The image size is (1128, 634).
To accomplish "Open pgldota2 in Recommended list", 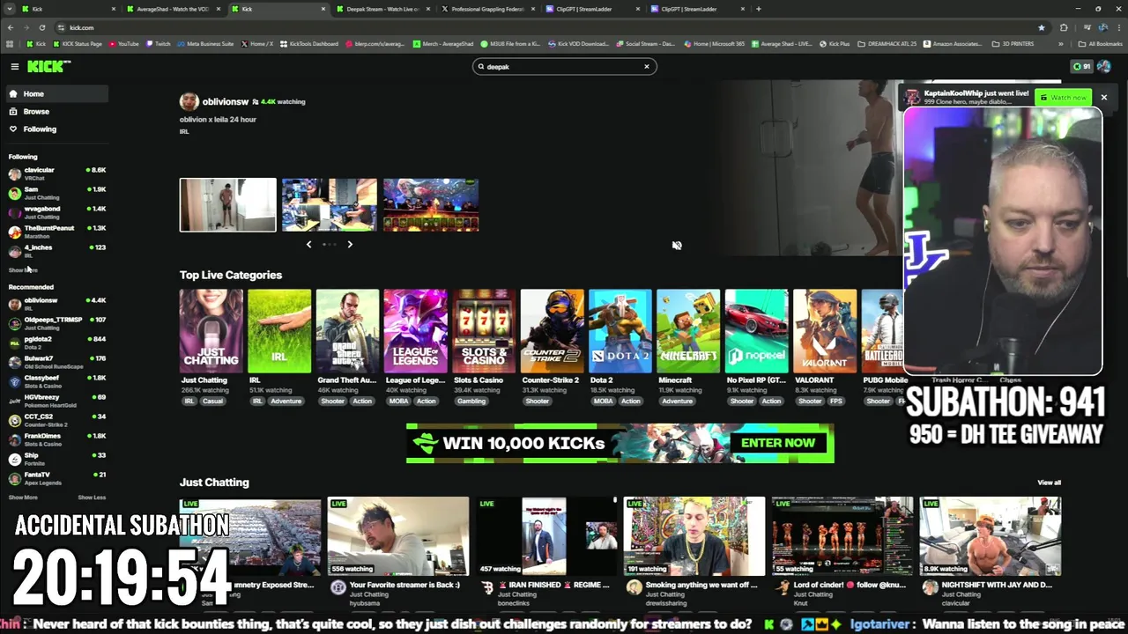I will (56, 343).
